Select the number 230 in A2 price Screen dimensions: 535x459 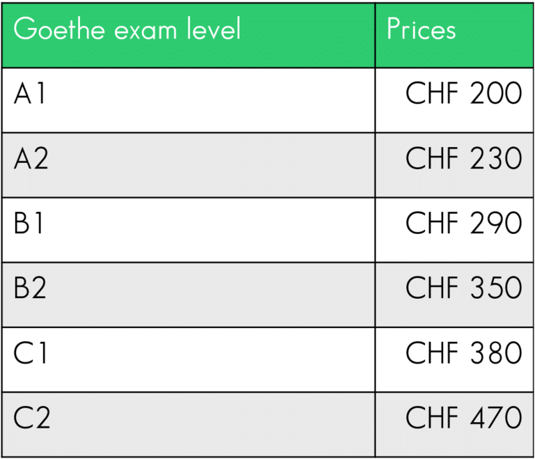(x=495, y=159)
